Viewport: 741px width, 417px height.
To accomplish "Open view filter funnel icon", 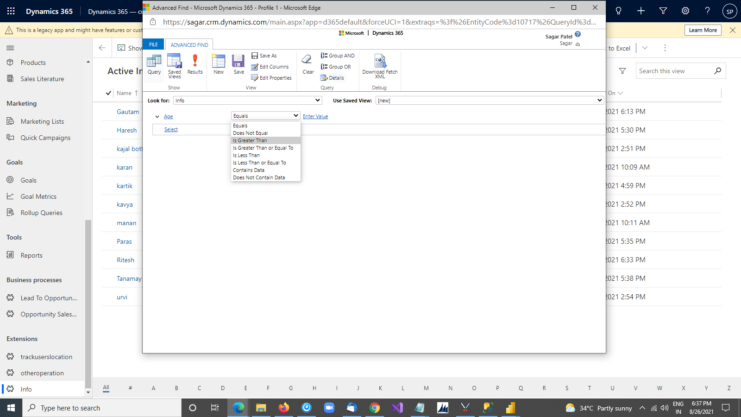I will pyautogui.click(x=622, y=71).
